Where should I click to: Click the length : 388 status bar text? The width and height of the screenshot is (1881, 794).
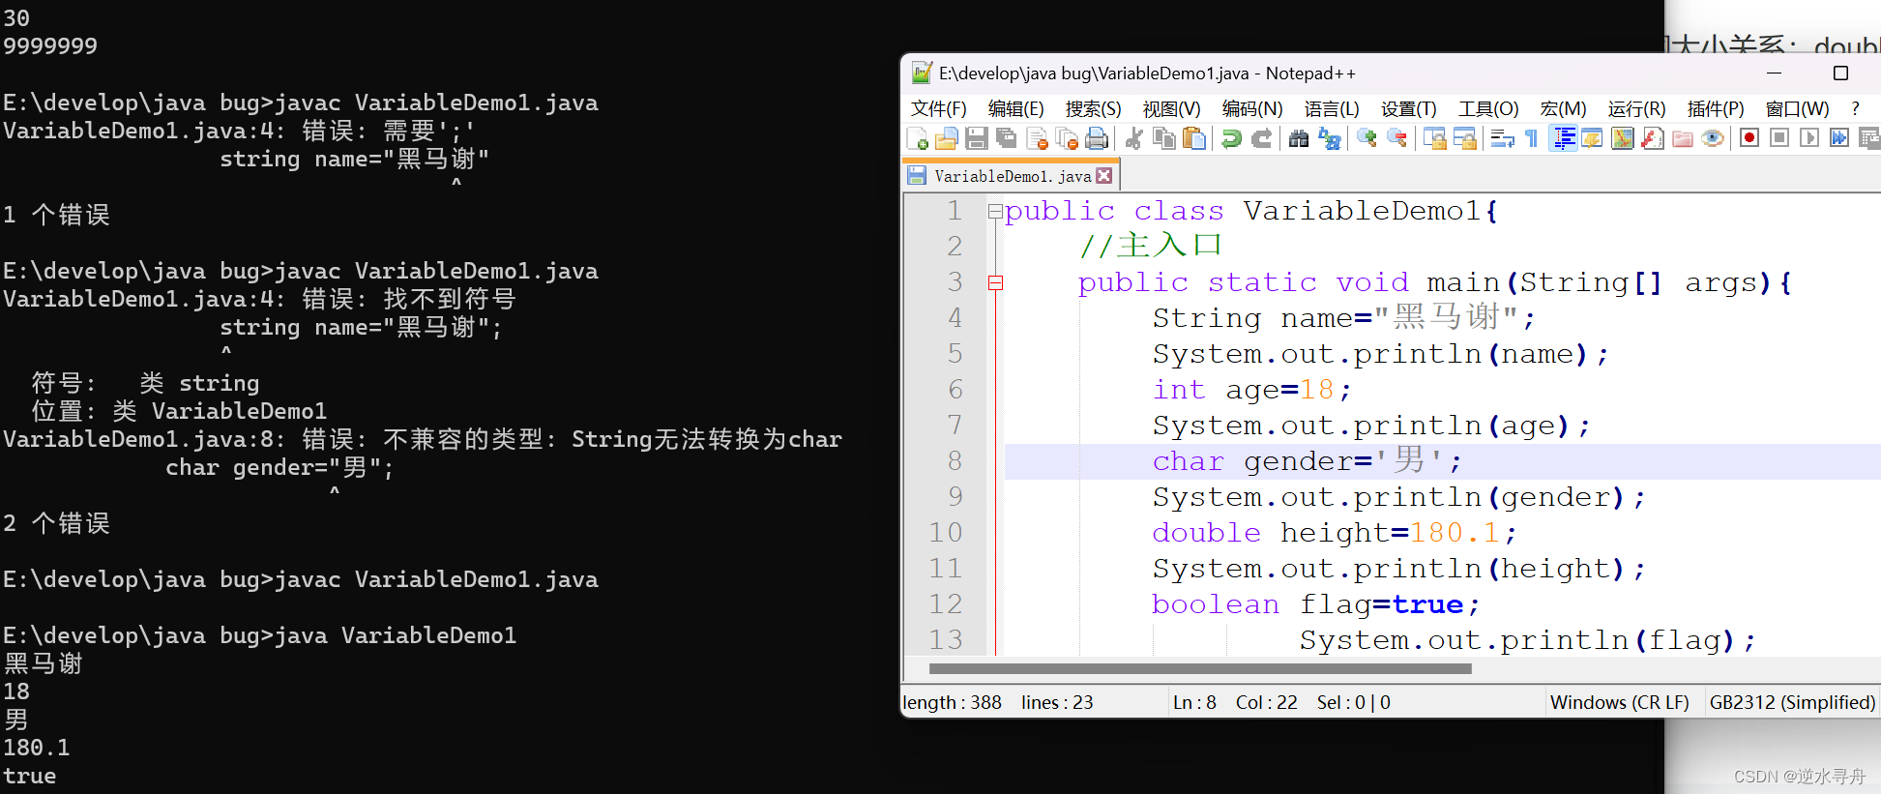pos(953,702)
